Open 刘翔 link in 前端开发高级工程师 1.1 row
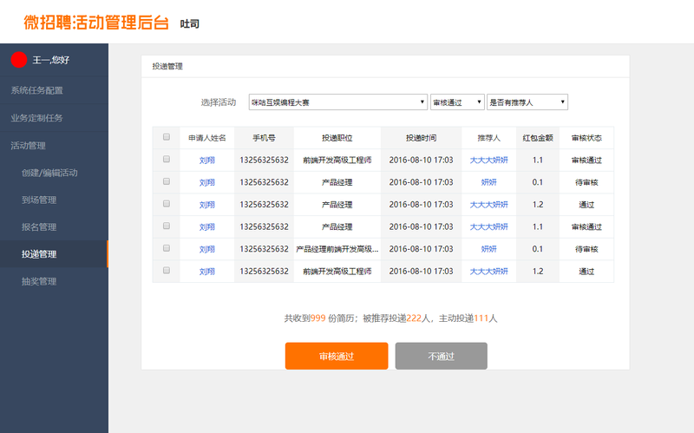This screenshot has width=694, height=433. (207, 161)
